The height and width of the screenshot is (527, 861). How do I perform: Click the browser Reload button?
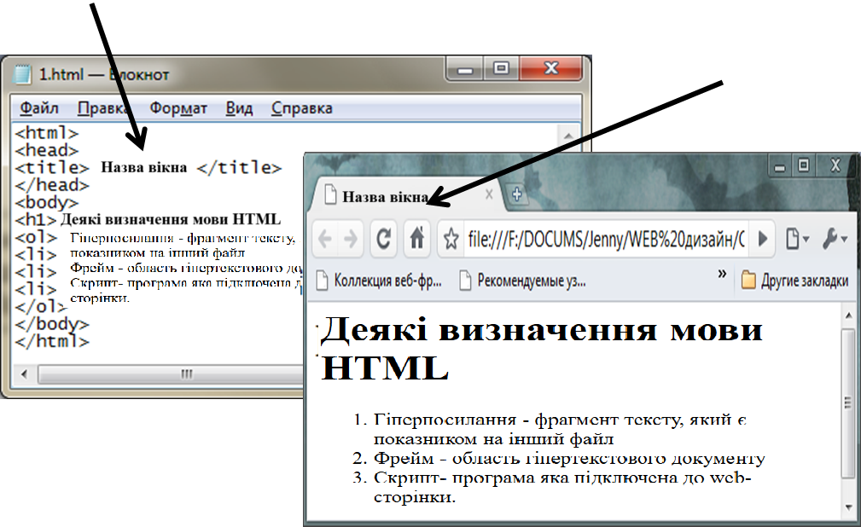point(384,239)
